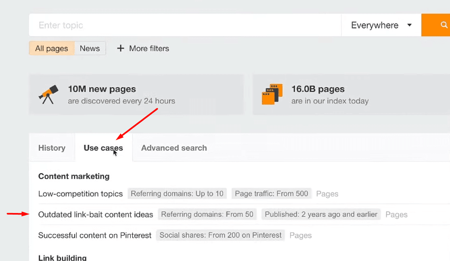Click the Referring domains: Up to 10 tag

click(177, 194)
